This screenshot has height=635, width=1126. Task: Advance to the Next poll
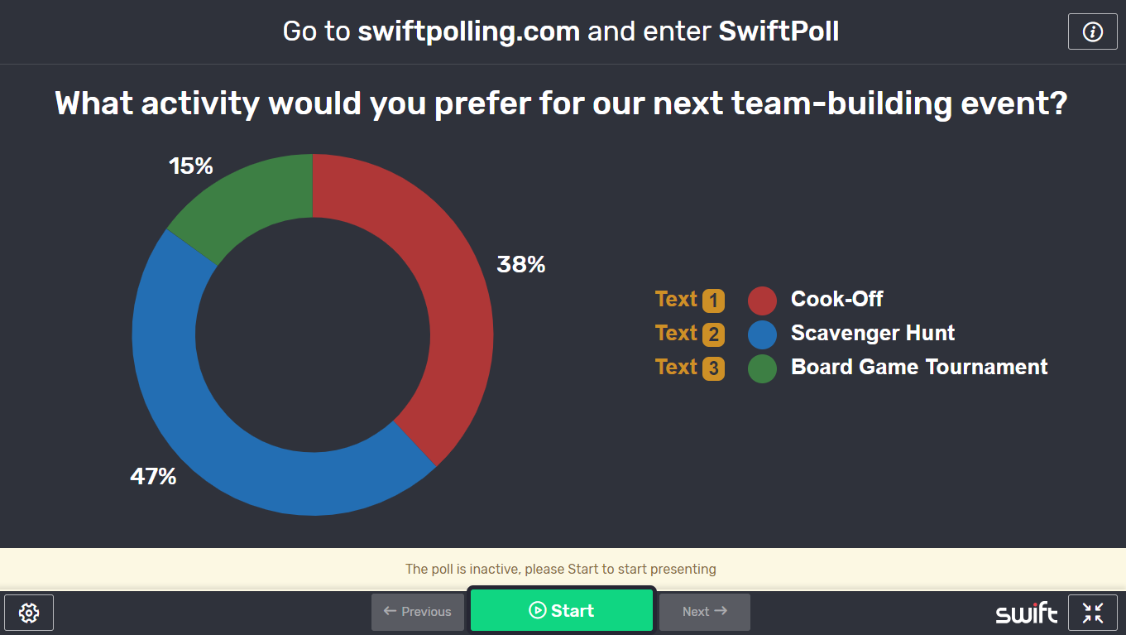705,612
